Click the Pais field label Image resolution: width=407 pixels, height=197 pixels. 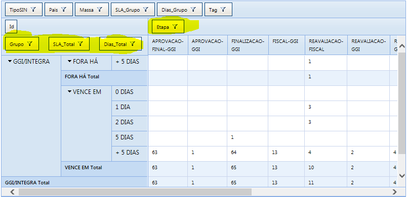pyautogui.click(x=54, y=10)
